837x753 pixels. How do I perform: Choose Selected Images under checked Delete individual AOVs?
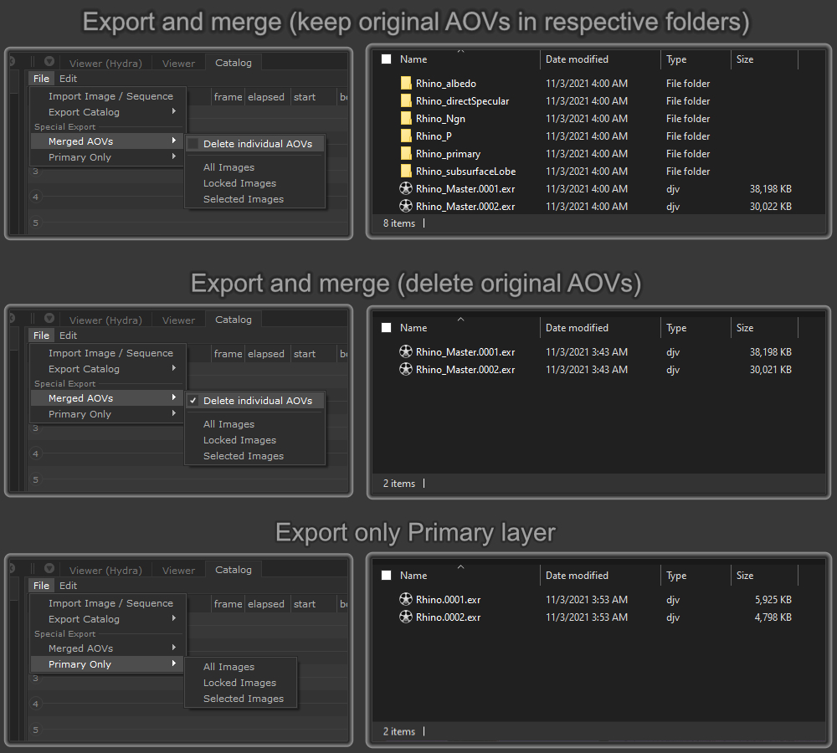point(244,456)
